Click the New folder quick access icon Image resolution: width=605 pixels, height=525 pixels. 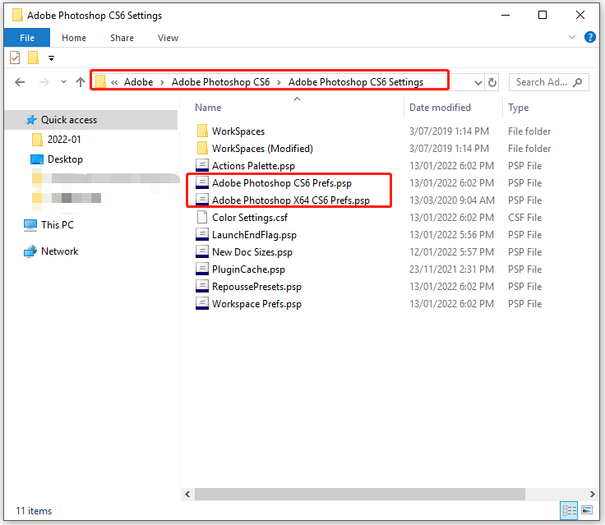33,58
